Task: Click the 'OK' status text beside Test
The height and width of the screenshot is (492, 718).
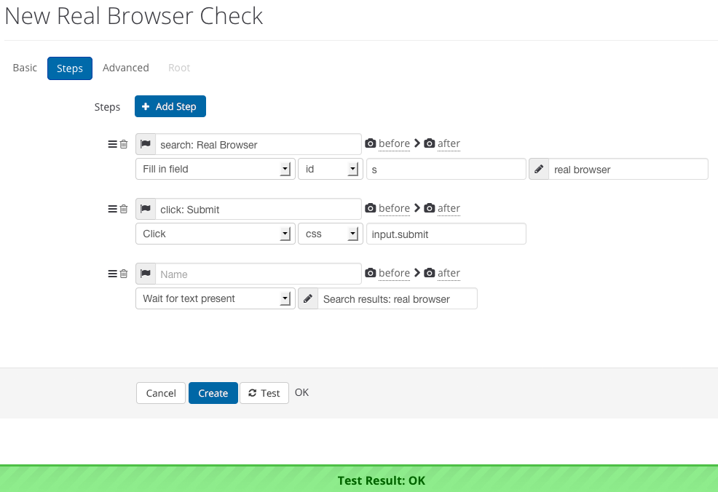Action: click(301, 392)
